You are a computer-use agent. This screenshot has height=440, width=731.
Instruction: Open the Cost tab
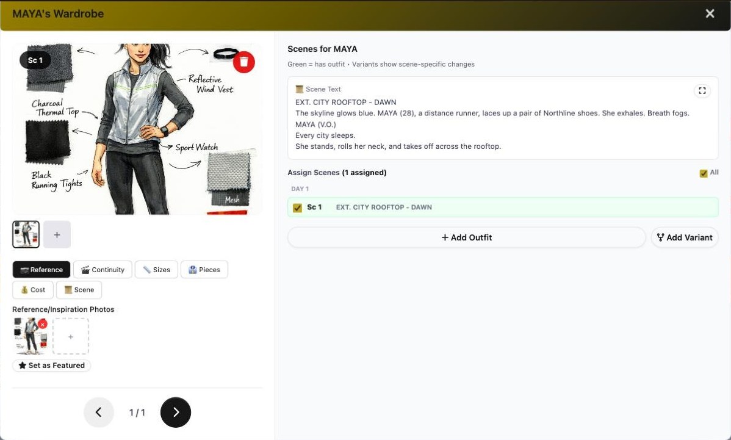tap(32, 289)
